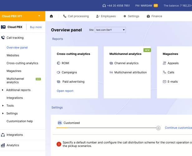
Task: Click Buy more link
Action: click(36, 27)
